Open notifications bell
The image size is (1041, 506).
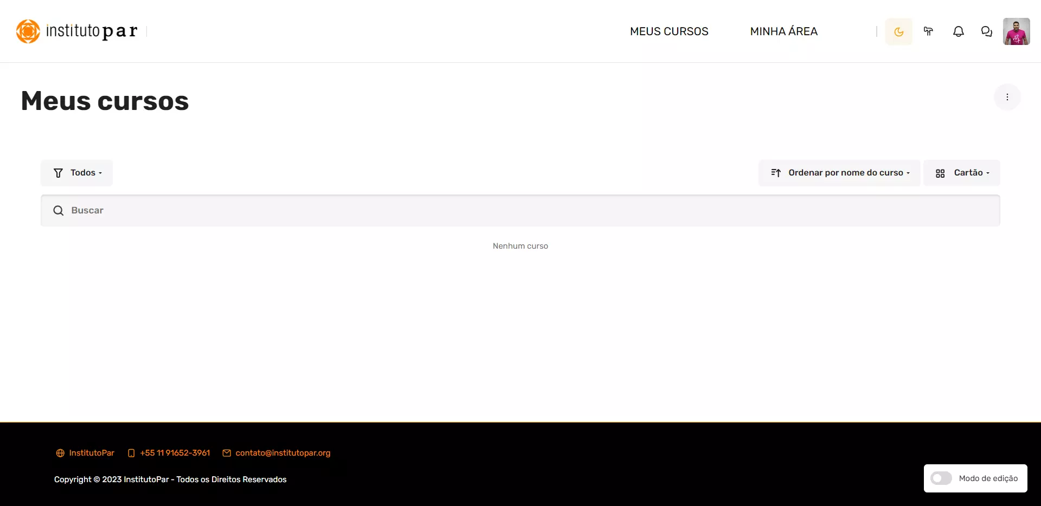(958, 31)
